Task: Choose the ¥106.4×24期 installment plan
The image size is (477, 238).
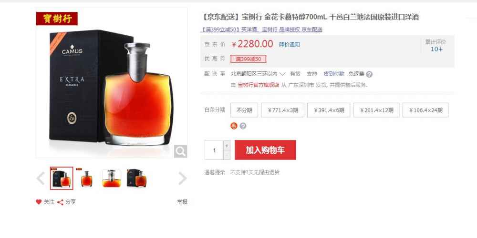Action: 425,110
